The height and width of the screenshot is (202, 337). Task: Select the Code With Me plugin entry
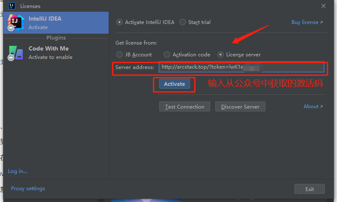pos(56,53)
